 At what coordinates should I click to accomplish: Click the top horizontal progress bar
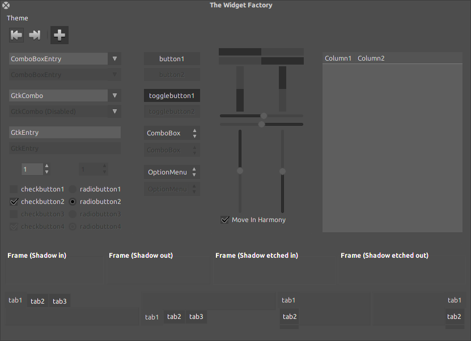[x=261, y=52]
